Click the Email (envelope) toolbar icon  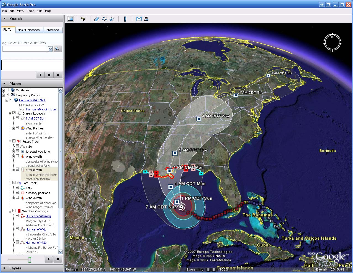tap(139, 19)
